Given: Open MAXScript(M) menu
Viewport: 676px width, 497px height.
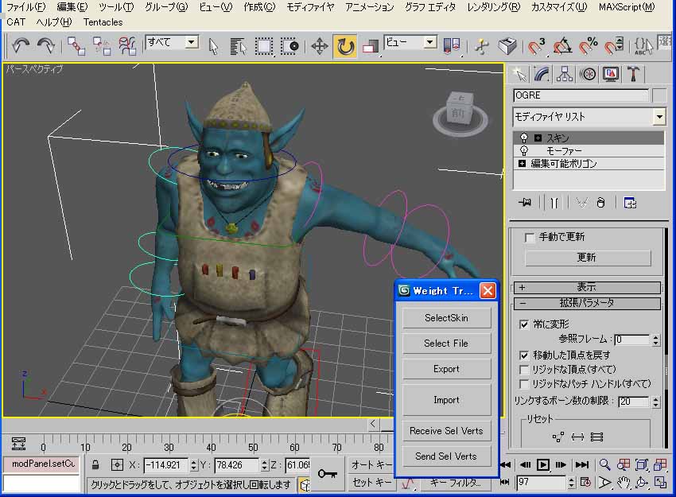Looking at the screenshot, I should coord(627,7).
